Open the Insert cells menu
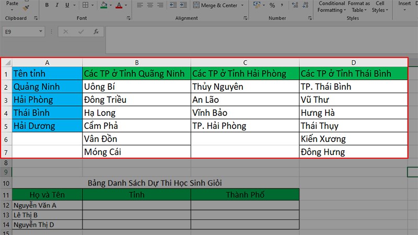 404,7
